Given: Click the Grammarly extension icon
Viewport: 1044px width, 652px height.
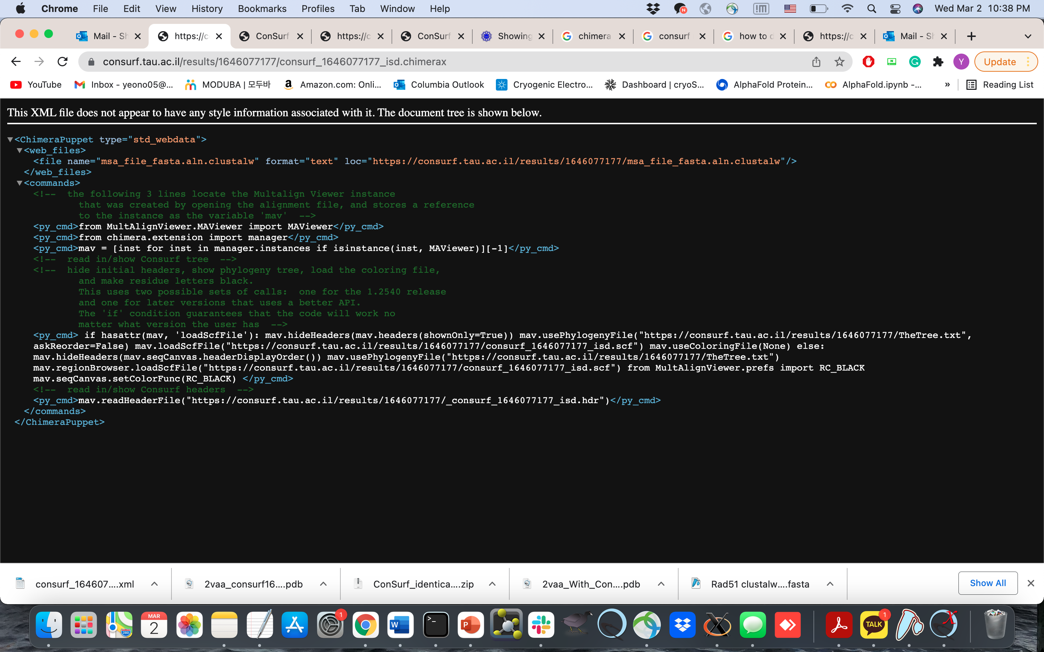Looking at the screenshot, I should click(x=915, y=62).
